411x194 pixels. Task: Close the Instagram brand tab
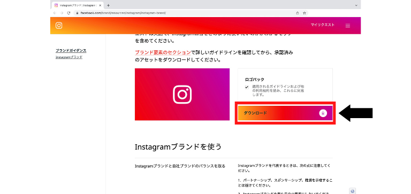point(100,5)
